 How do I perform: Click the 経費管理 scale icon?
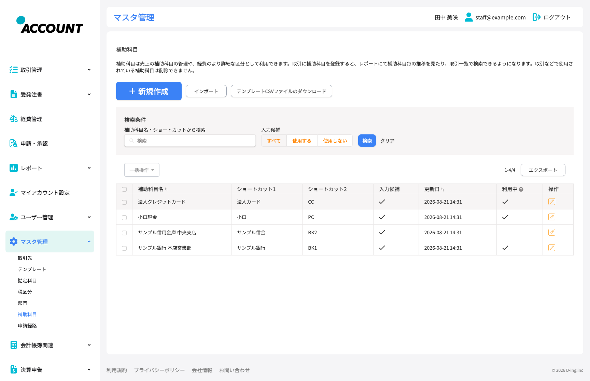pyautogui.click(x=14, y=119)
